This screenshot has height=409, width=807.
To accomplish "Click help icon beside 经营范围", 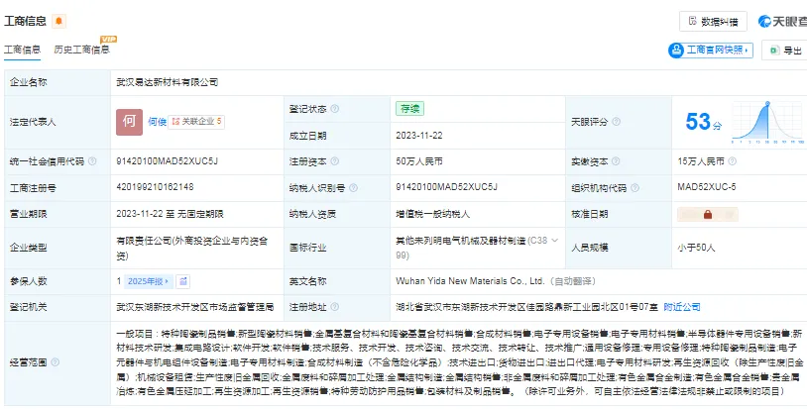I will pyautogui.click(x=56, y=362).
